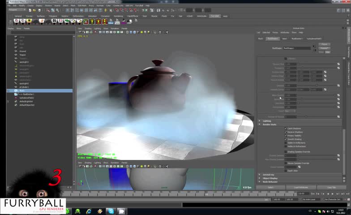Select fluid1 in the Outliner
Viewport: 351px width, 215px height.
point(22,90)
